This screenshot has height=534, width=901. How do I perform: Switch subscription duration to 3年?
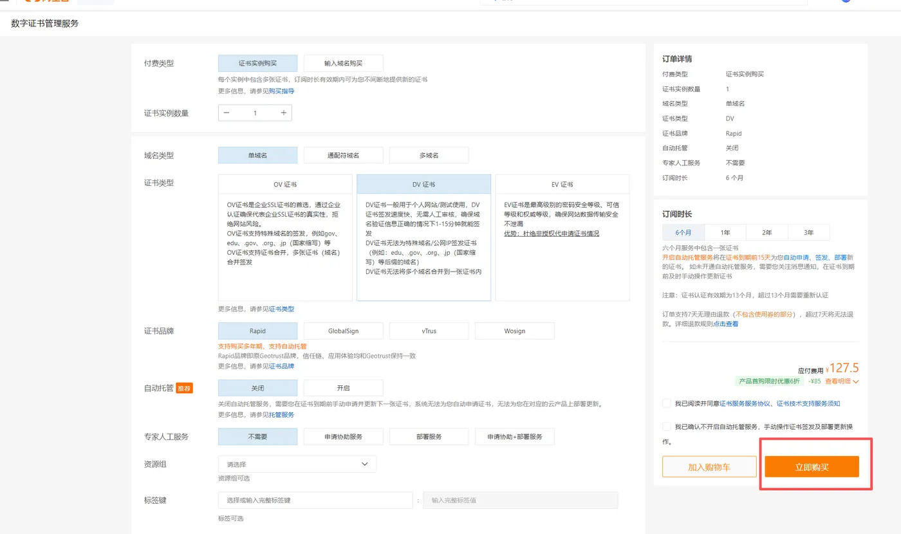[809, 232]
